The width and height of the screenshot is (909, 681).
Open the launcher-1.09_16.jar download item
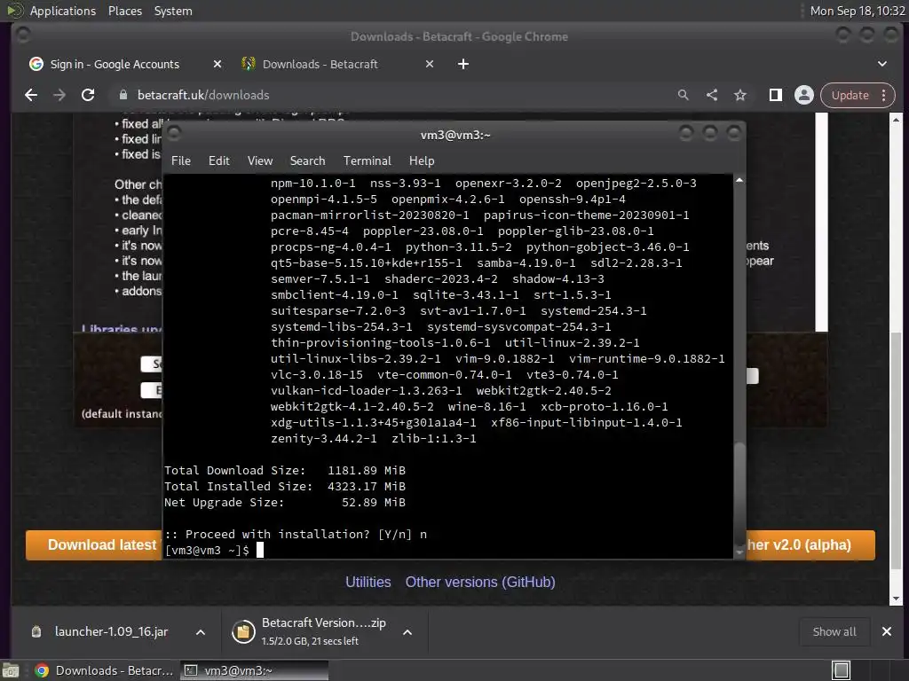[111, 631]
